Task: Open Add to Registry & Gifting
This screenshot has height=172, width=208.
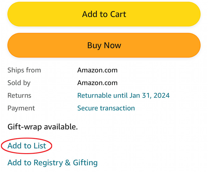Action: (52, 163)
